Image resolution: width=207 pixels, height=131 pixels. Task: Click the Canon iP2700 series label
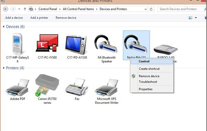pyautogui.click(x=47, y=101)
